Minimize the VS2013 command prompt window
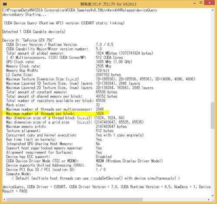Screen dimensions: 217x204 point(195,3)
